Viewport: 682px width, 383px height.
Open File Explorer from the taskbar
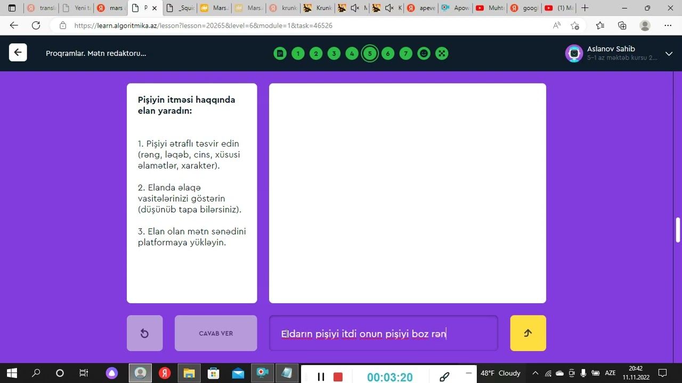pos(189,373)
